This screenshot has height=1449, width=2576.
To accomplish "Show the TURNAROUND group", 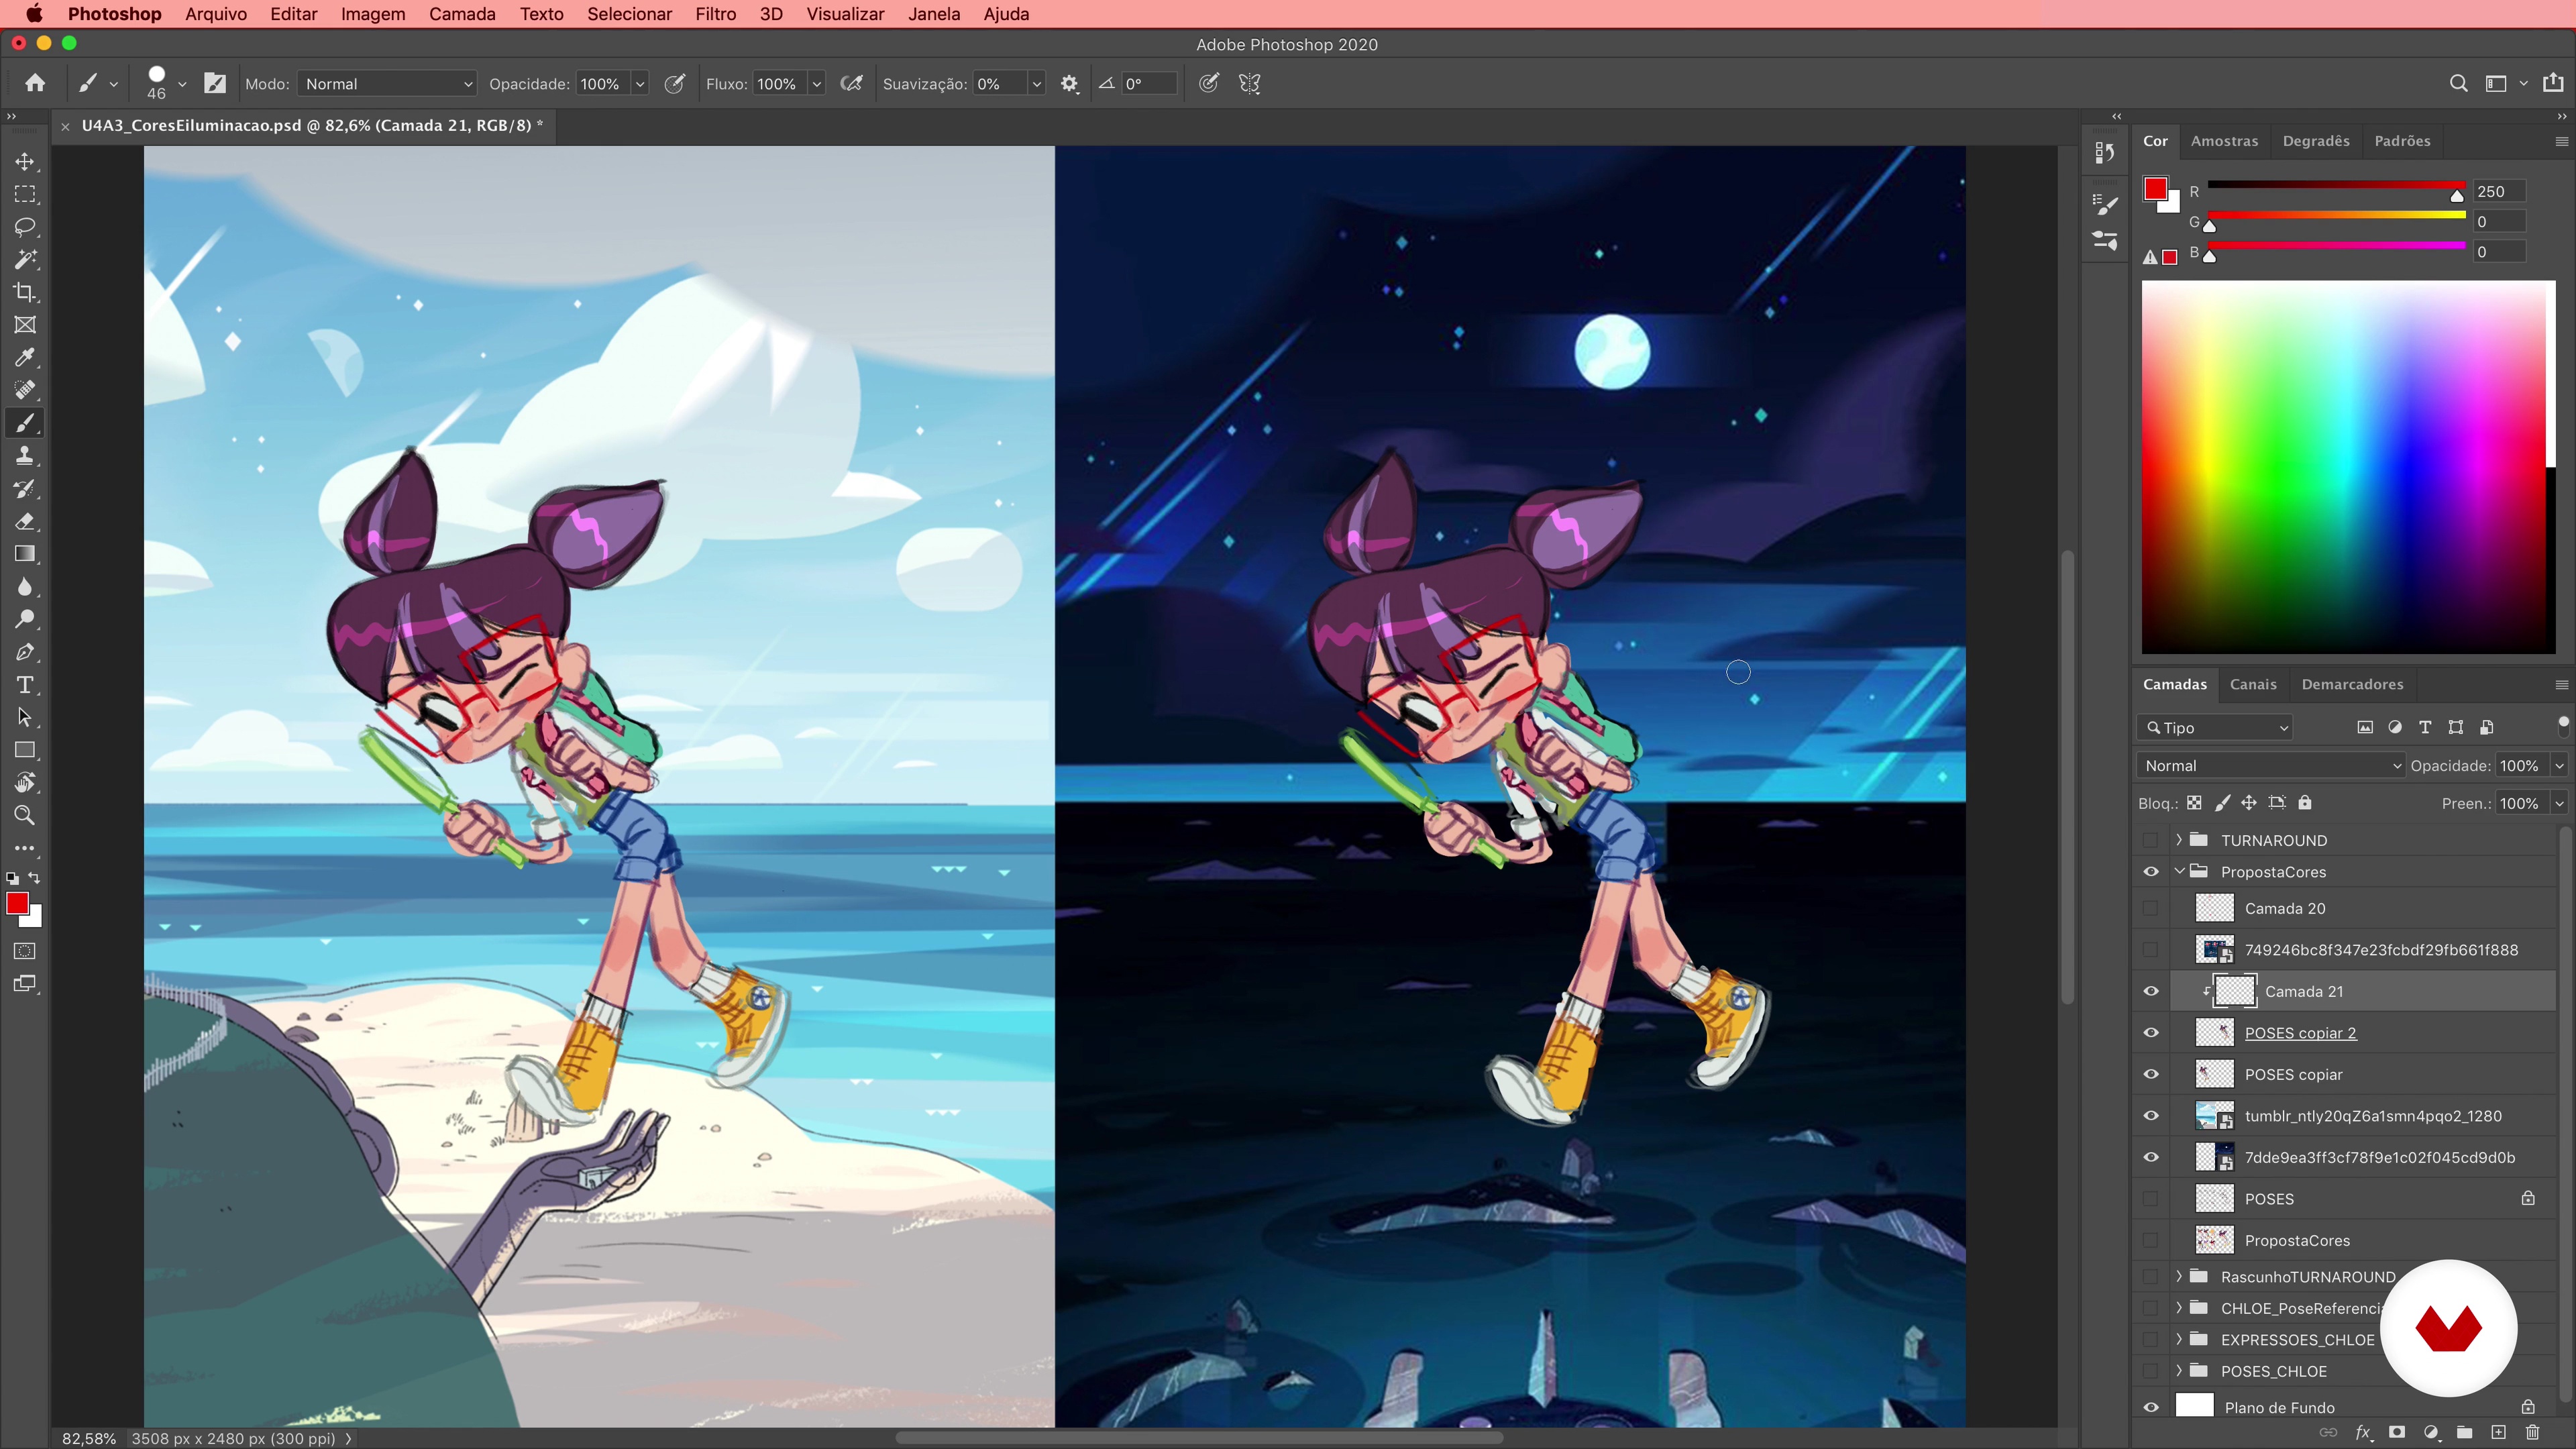I will point(2151,840).
